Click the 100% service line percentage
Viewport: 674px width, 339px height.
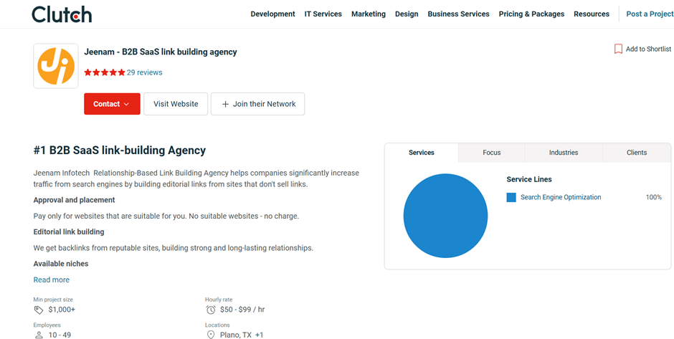(x=654, y=197)
